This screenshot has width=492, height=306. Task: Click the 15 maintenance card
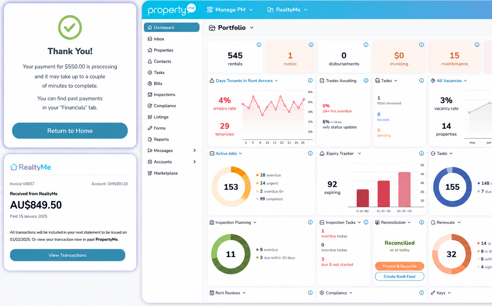pyautogui.click(x=454, y=57)
